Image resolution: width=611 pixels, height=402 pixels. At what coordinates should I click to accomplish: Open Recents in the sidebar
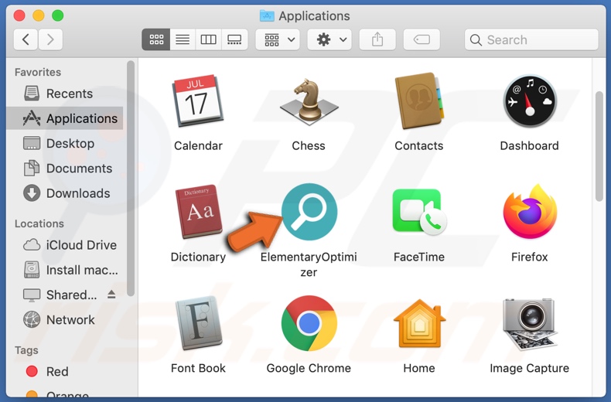point(64,94)
